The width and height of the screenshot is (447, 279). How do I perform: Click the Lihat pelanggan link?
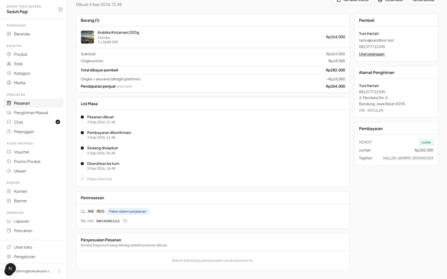pos(372,54)
